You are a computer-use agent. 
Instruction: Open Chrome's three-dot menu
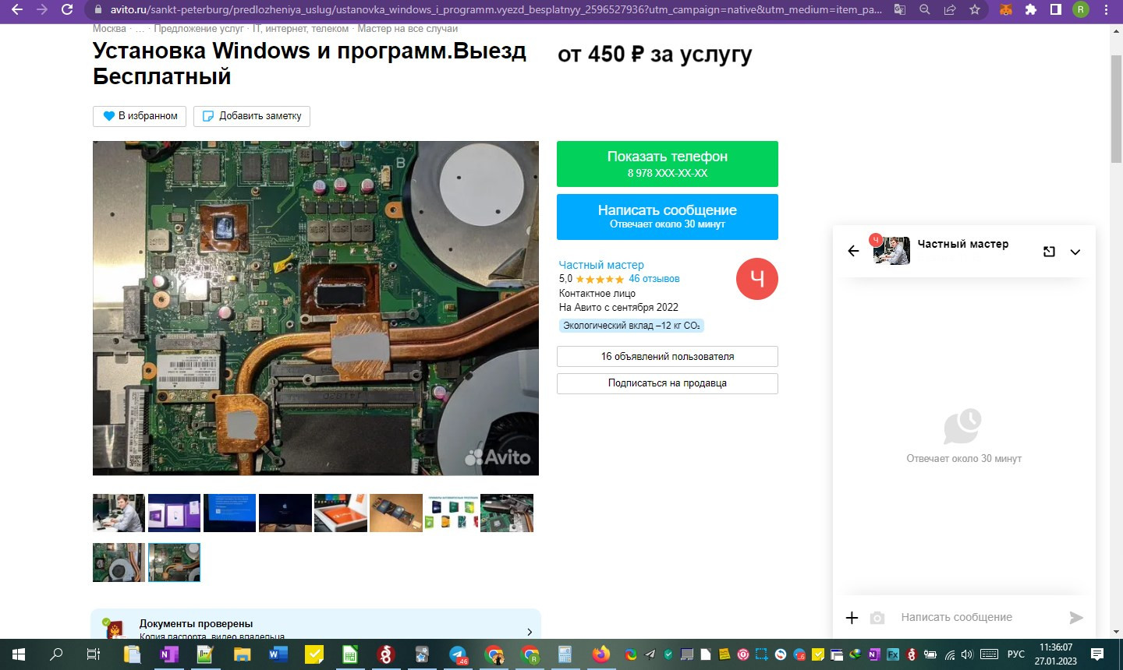(1106, 9)
